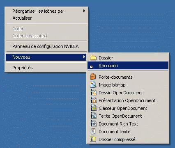Click the Raccourci shortcut arrow icon
The image size is (175, 148).
coord(91,67)
